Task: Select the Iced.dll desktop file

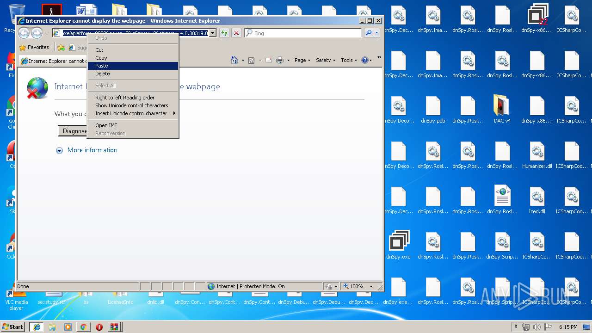Action: tap(537, 200)
